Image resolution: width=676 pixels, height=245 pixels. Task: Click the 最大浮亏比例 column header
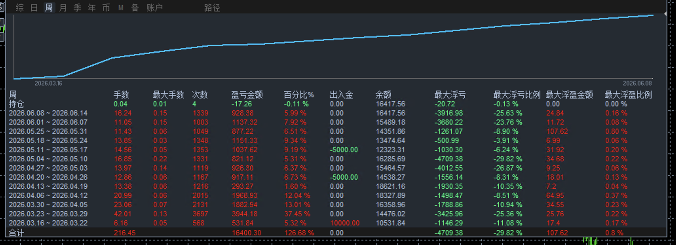click(517, 95)
